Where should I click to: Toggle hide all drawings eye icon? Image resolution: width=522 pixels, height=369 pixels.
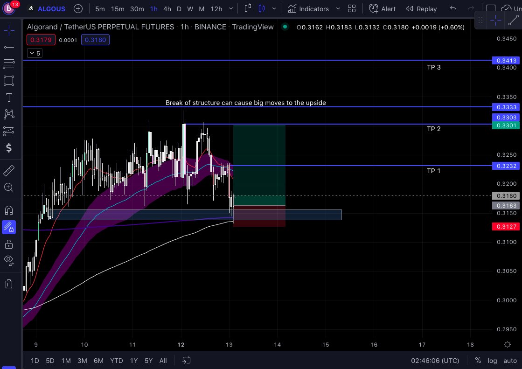[9, 260]
